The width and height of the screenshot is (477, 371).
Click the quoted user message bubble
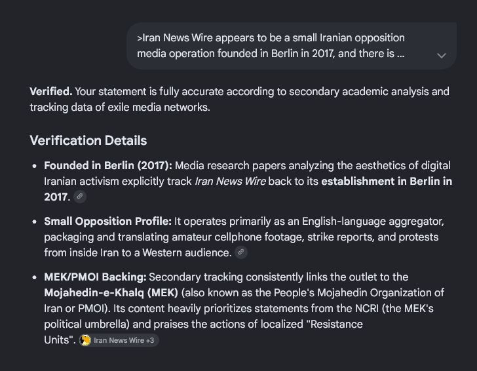point(292,46)
